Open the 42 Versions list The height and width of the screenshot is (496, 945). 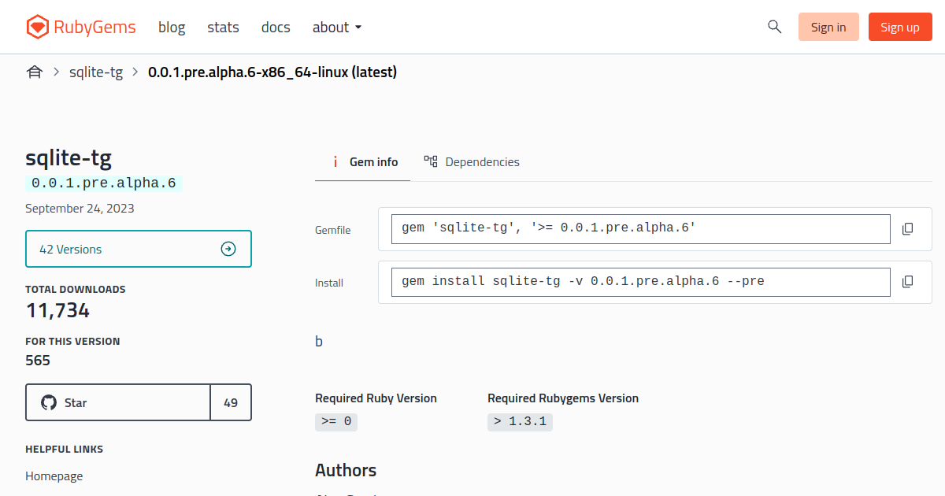[139, 249]
